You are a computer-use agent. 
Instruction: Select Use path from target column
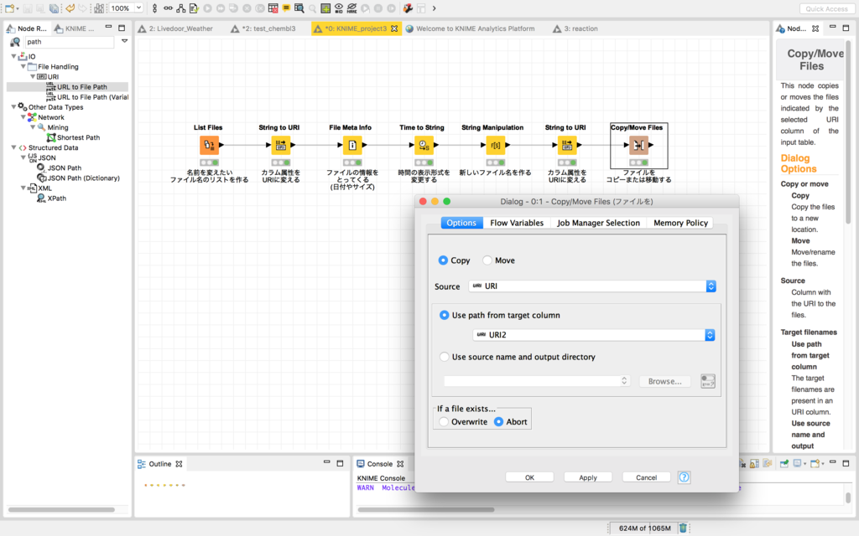click(445, 315)
